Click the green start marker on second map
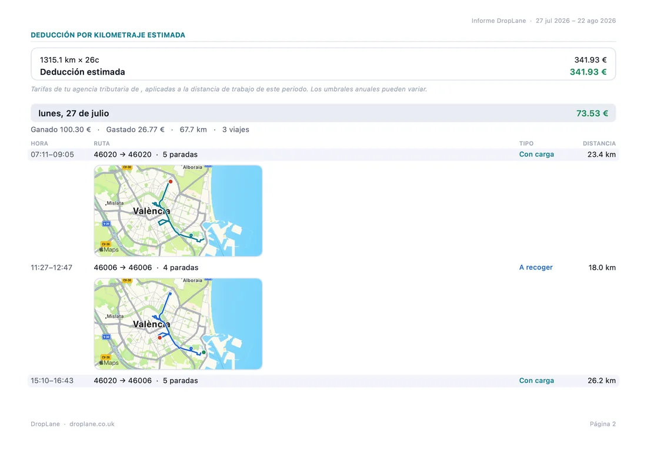 204,352
